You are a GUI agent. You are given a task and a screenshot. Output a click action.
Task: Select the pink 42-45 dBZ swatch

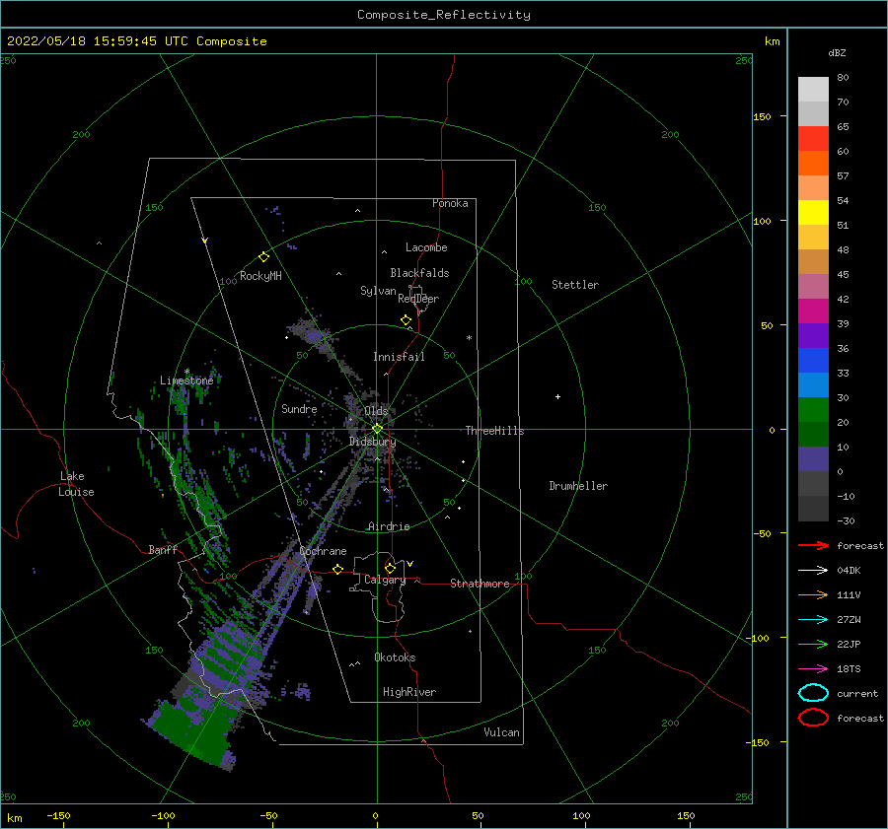(x=813, y=286)
